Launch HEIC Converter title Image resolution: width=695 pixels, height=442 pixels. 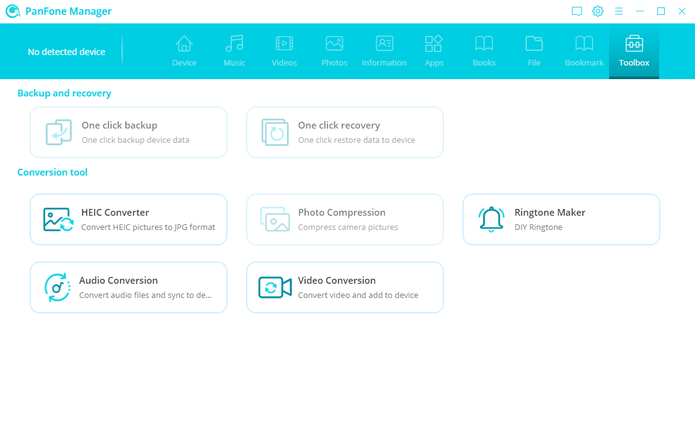(115, 213)
